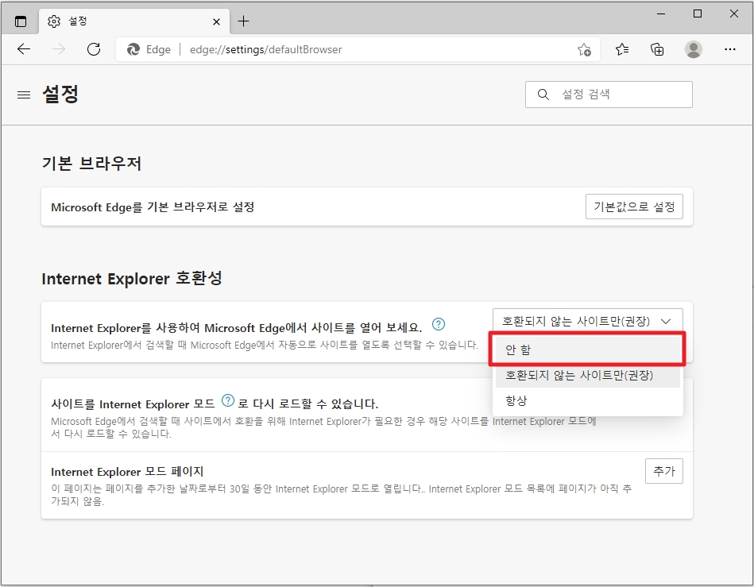
Task: Click the settings gear icon on tab
Action: pyautogui.click(x=54, y=21)
